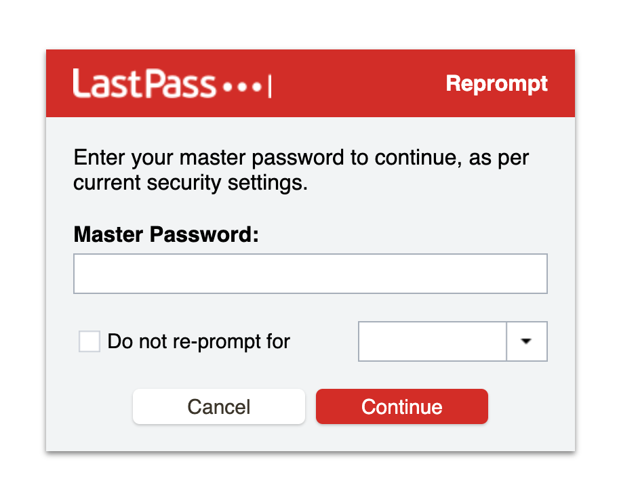Dismiss the reprompt dialog with Cancel
Screen dimensions: 617x504
click(219, 406)
